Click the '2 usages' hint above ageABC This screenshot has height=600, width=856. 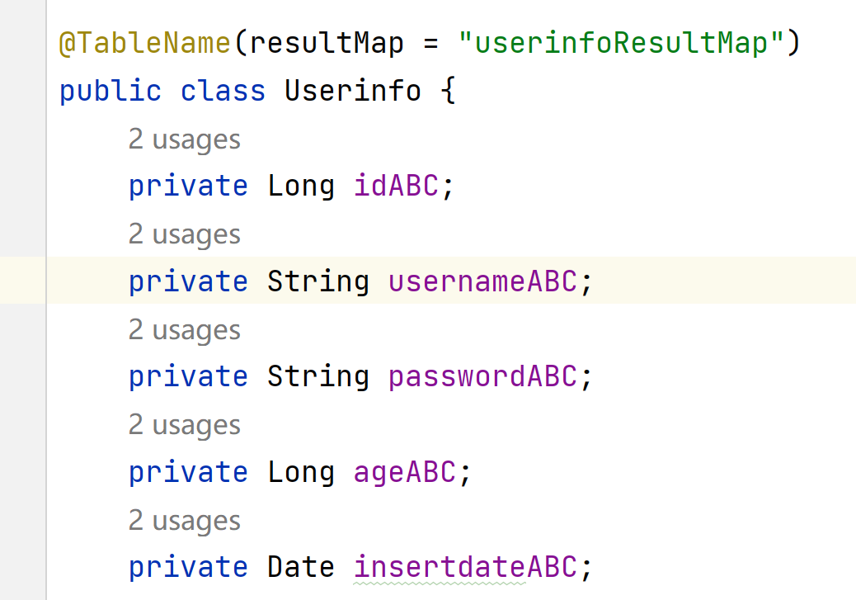click(x=184, y=426)
